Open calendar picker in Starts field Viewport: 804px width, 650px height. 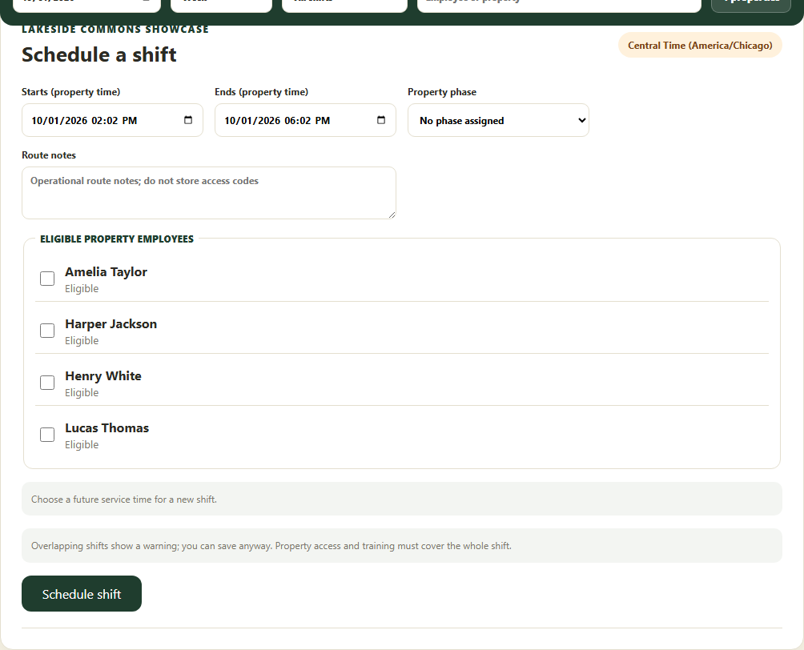tap(188, 120)
